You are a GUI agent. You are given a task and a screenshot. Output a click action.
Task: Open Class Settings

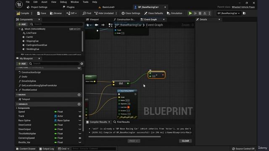[x=131, y=13]
